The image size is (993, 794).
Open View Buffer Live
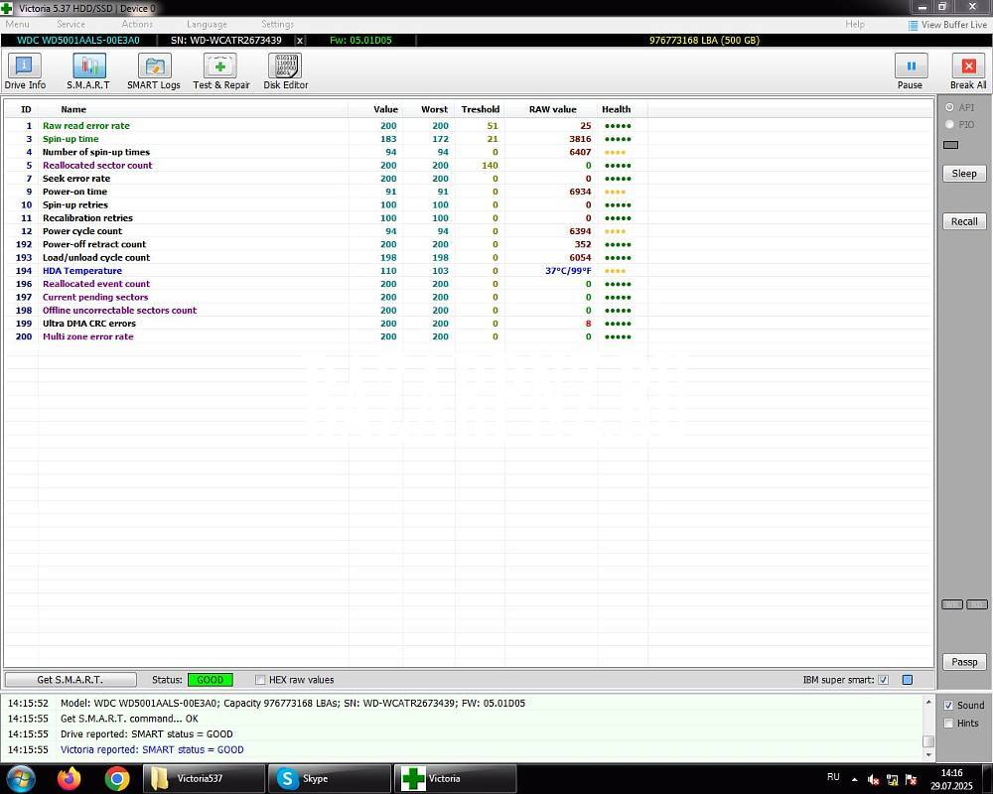tap(947, 25)
